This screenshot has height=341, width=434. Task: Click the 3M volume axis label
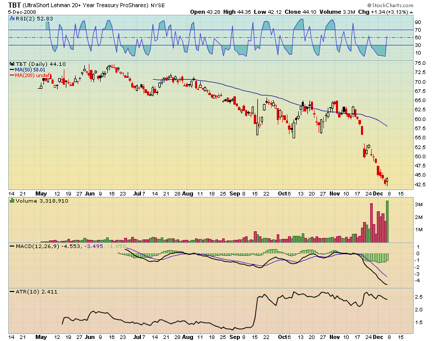point(419,205)
